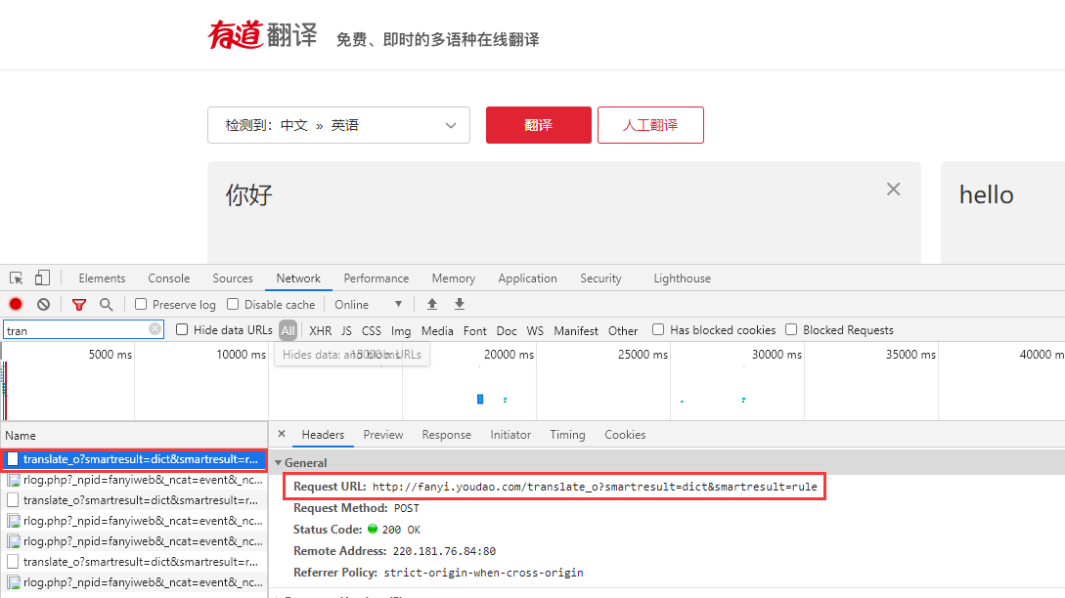Viewport: 1065px width, 598px height.
Task: Clear the network requests list
Action: click(x=41, y=304)
